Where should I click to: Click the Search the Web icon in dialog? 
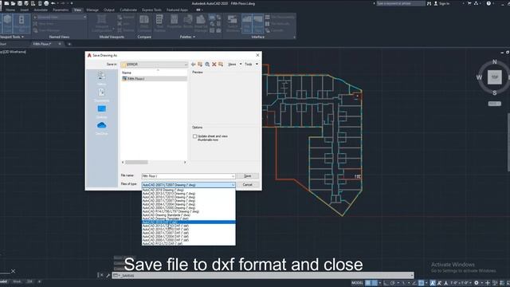207,65
